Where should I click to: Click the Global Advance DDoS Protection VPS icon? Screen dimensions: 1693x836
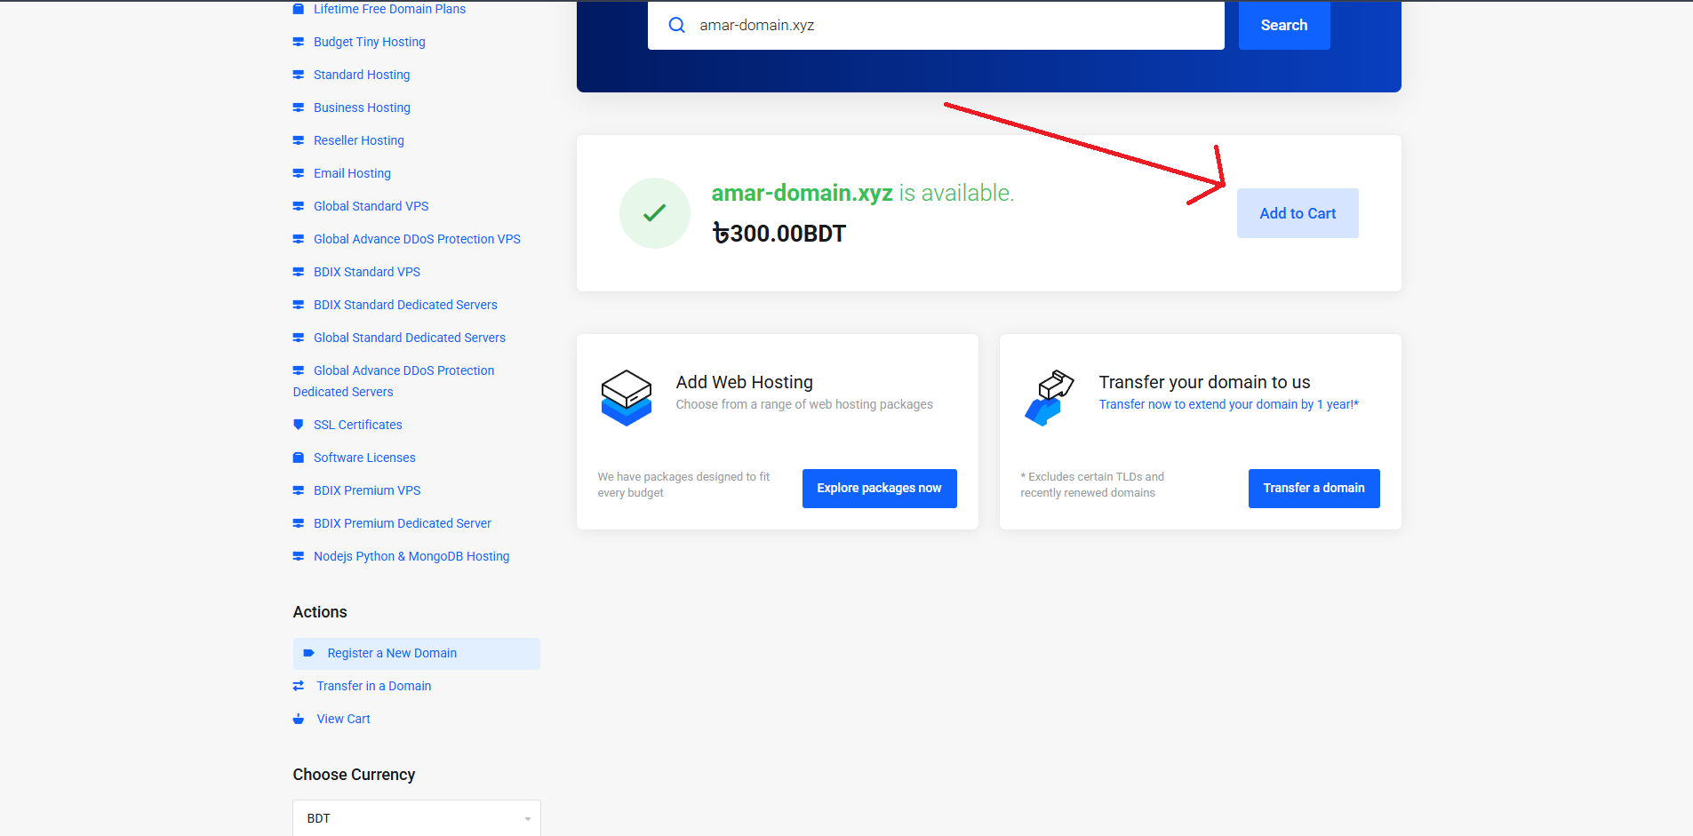(299, 239)
